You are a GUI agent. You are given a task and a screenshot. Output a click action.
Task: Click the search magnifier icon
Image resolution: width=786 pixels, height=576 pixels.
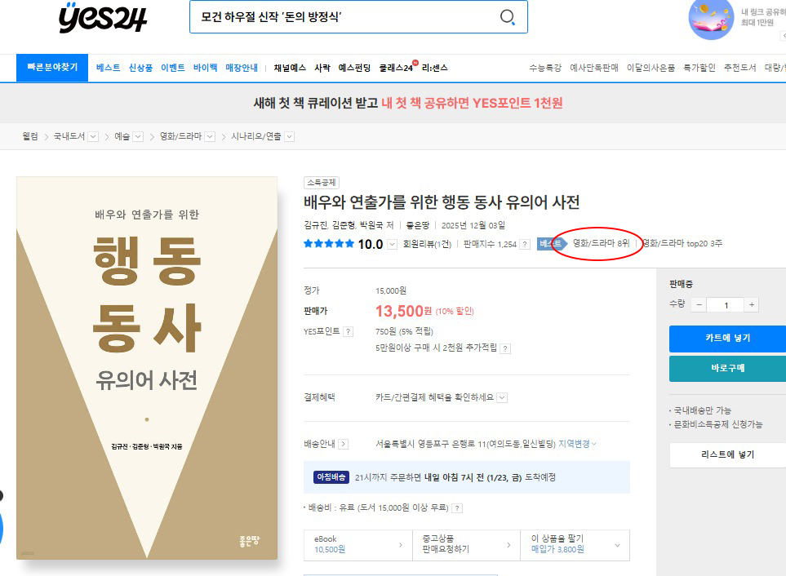[507, 17]
